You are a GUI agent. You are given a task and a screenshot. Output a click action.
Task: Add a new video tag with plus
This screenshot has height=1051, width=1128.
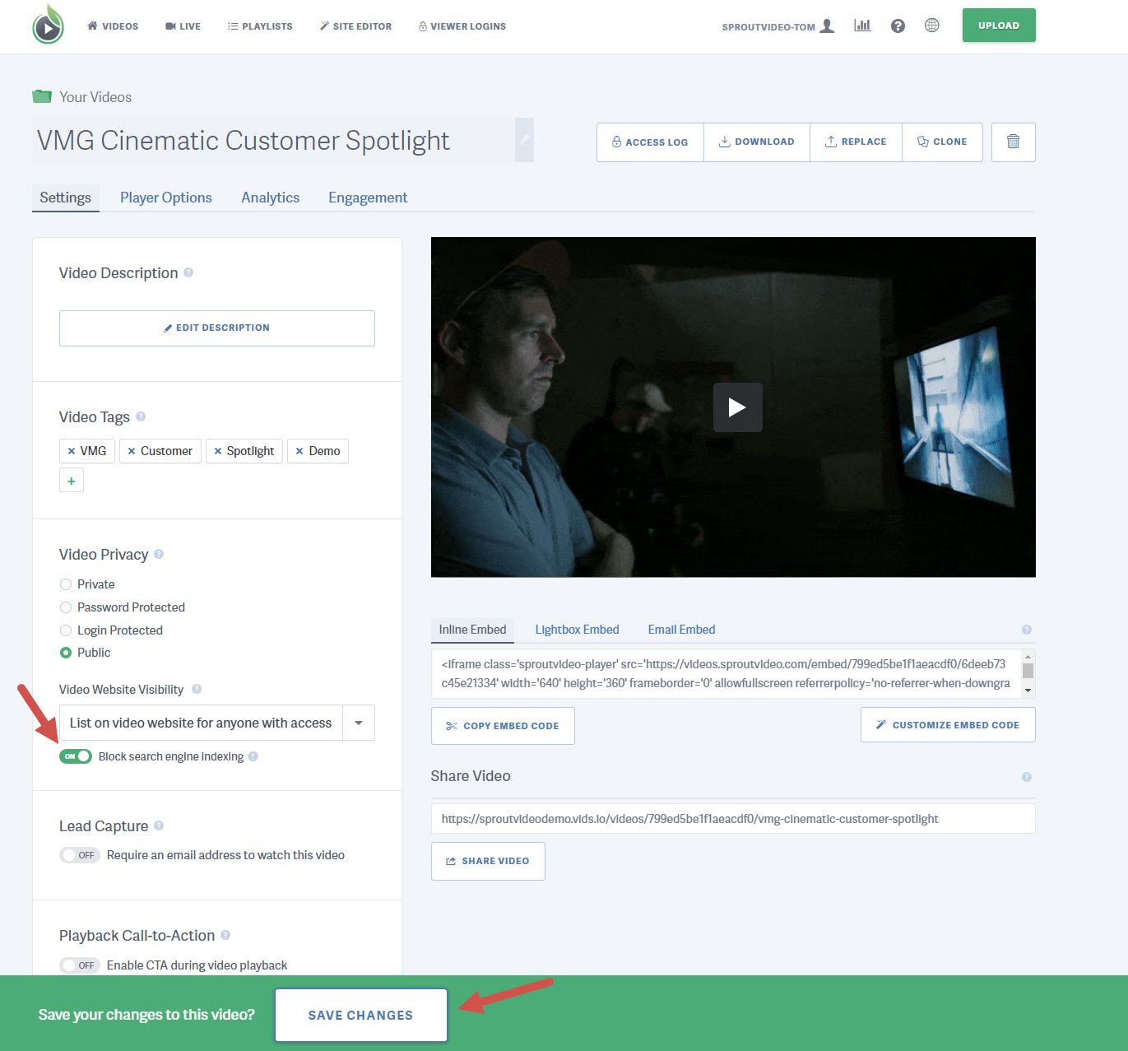coord(72,481)
